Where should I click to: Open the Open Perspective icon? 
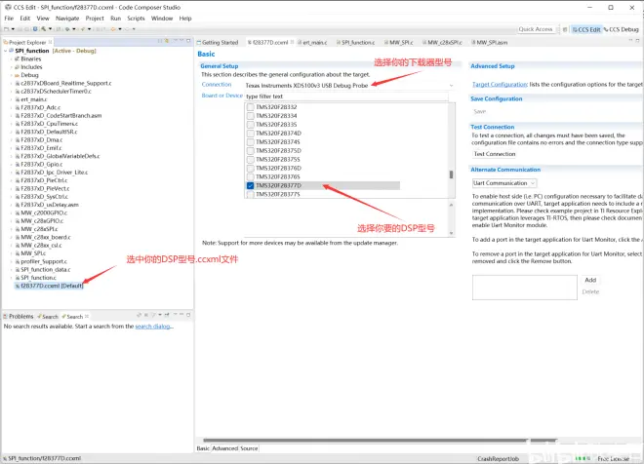[x=565, y=29]
